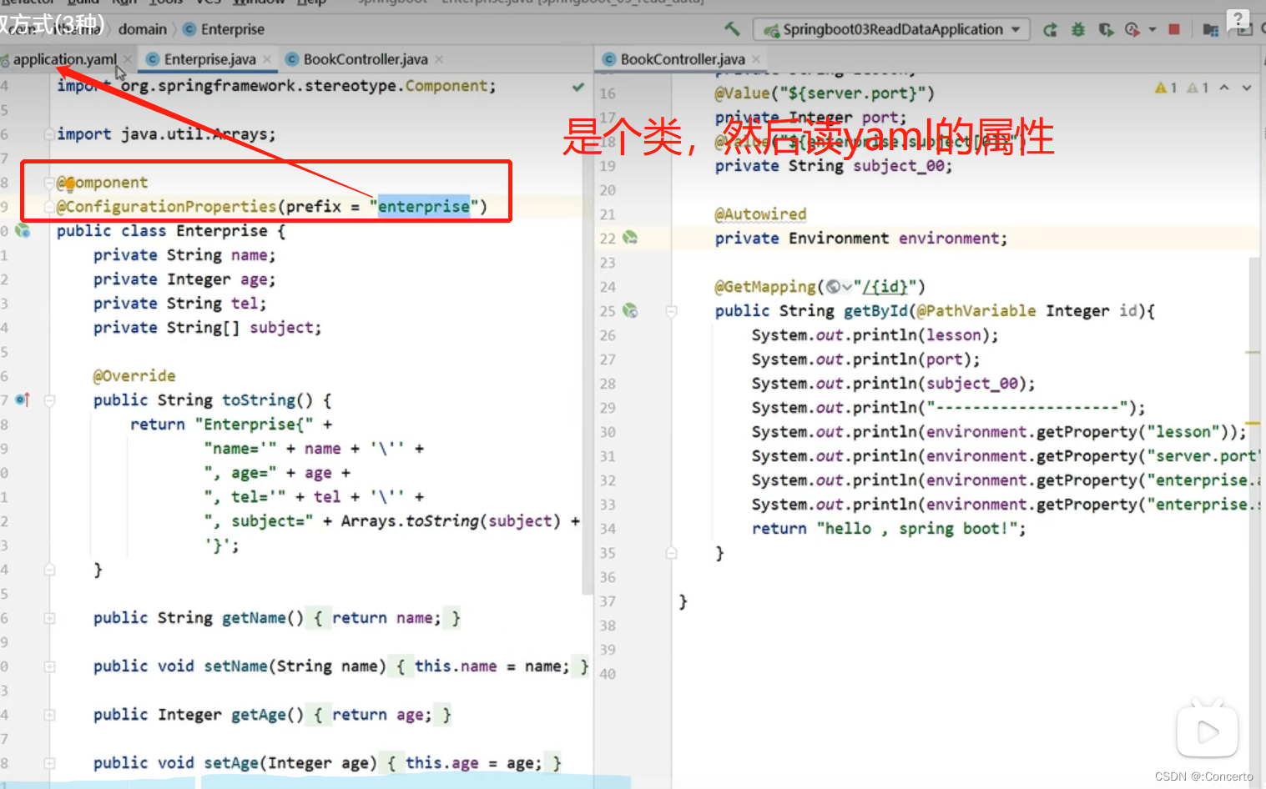Screen dimensions: 1266x789
Task: Click the return "hello , spring boot!" statement
Action: pyautogui.click(x=889, y=529)
